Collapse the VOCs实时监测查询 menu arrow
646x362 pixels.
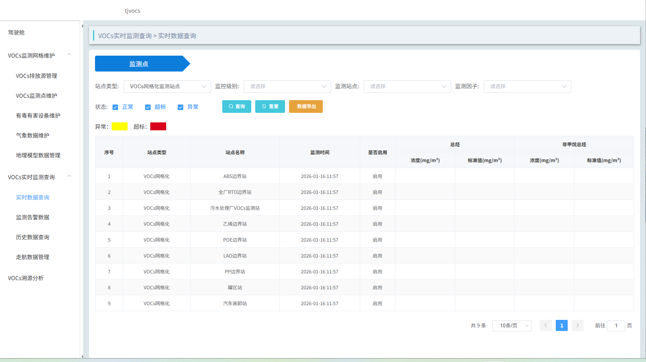69,176
